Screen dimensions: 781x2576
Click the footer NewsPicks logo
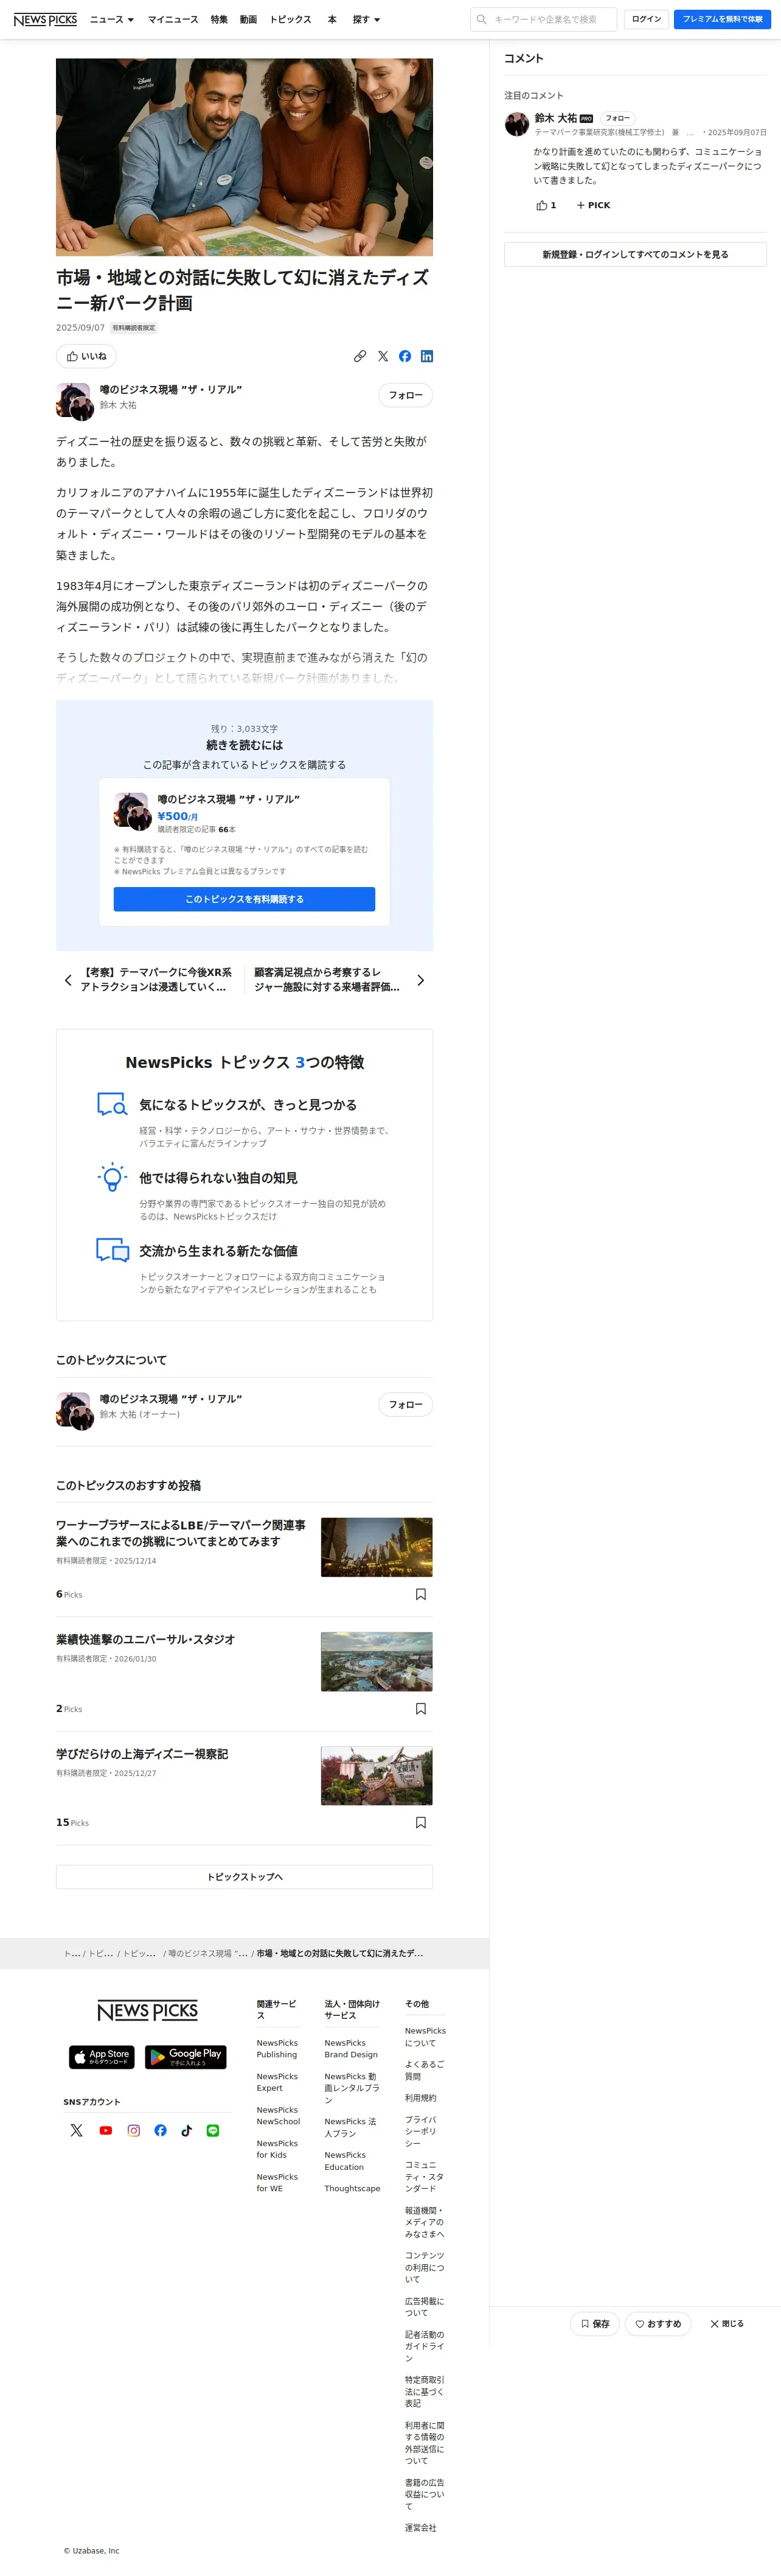148,2010
